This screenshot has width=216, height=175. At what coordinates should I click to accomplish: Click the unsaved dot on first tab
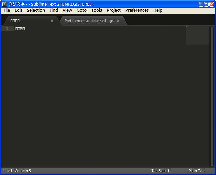click(x=52, y=21)
